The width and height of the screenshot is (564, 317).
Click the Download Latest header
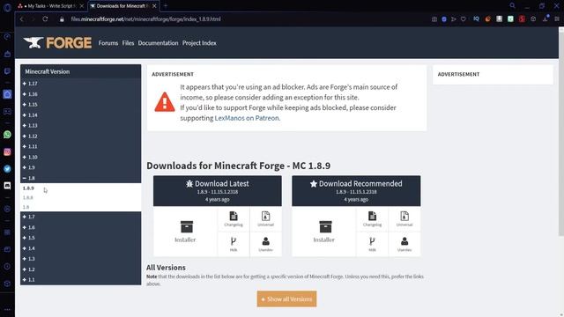coord(218,191)
